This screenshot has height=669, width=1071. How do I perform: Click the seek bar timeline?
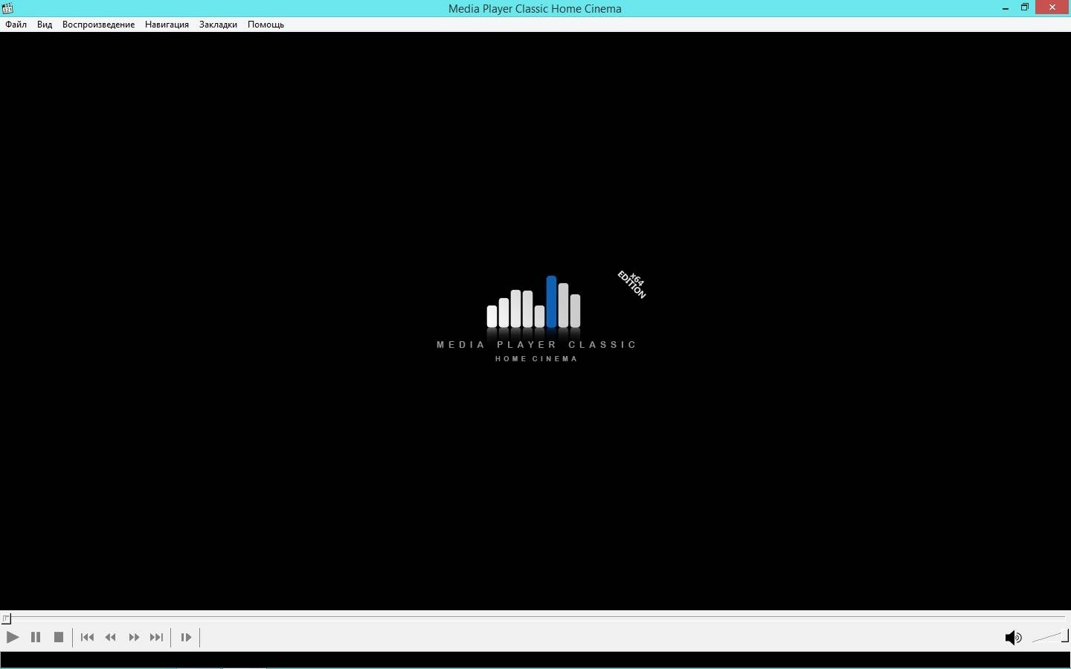pos(535,618)
